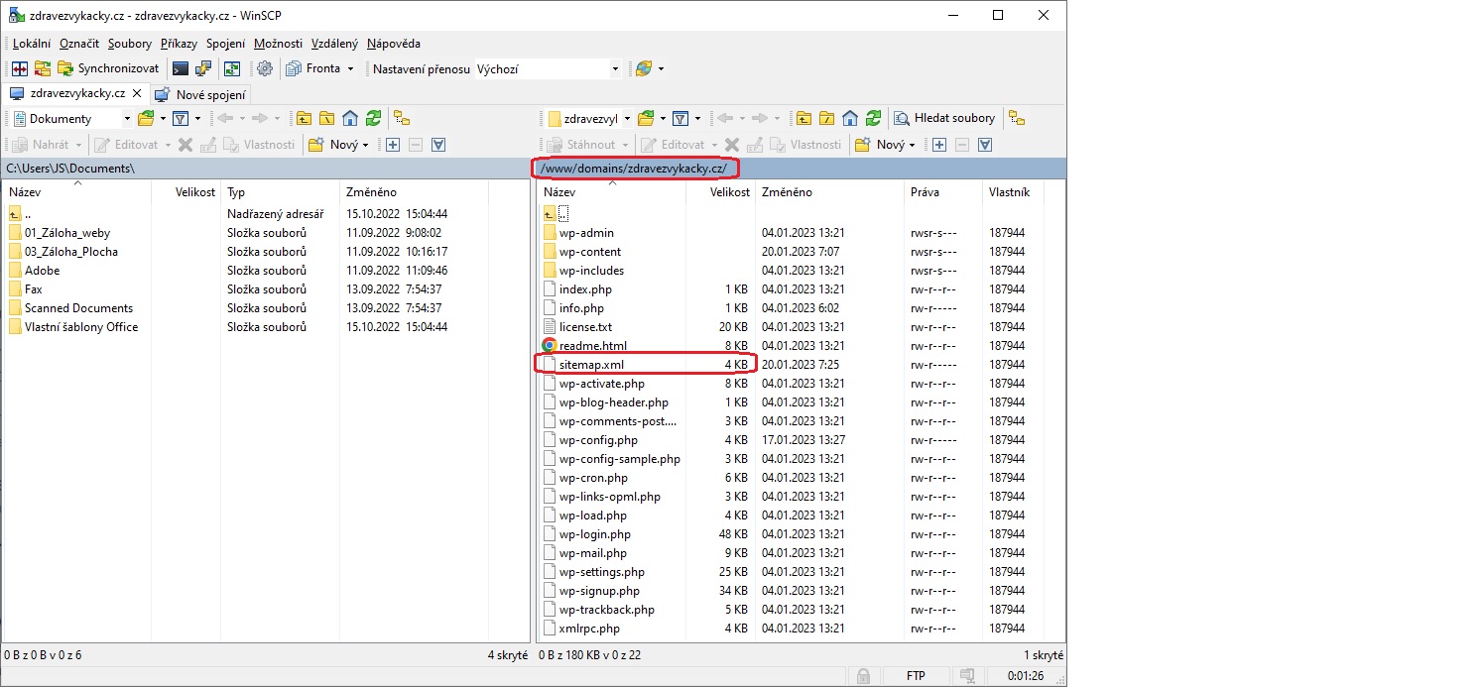Open the Lokální menu
This screenshot has height=687, width=1484.
pyautogui.click(x=32, y=44)
